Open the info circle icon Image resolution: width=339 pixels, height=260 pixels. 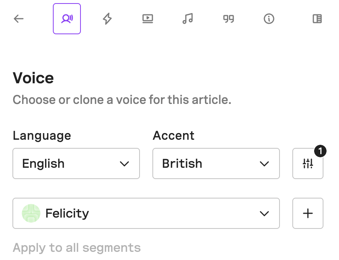(269, 18)
